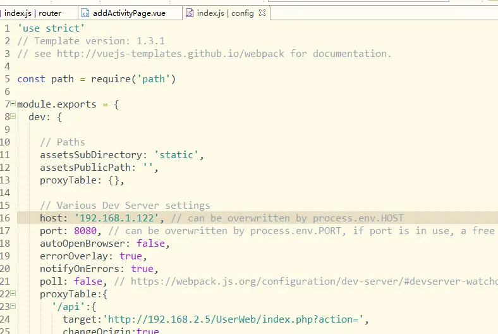
Task: Click the changeOrigin:true line
Action: [111, 330]
